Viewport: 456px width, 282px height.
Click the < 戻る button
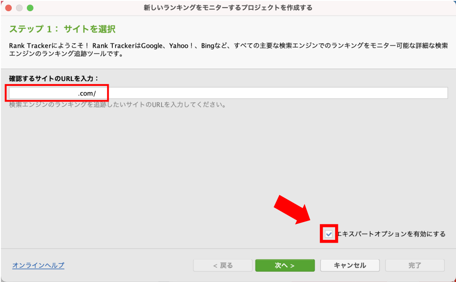pyautogui.click(x=223, y=265)
